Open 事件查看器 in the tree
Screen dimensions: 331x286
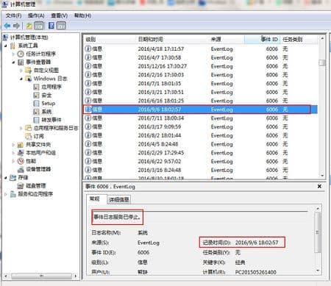click(x=38, y=62)
